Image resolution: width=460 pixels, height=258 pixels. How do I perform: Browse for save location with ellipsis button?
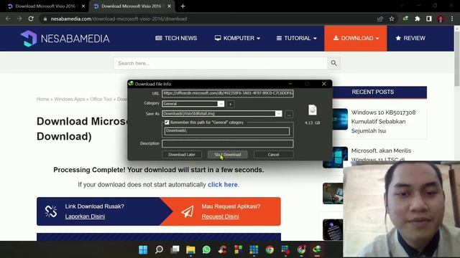289,115
